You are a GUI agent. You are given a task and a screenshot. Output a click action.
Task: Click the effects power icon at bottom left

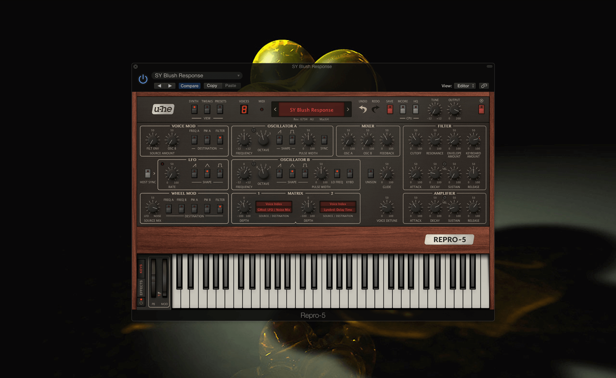point(141,302)
